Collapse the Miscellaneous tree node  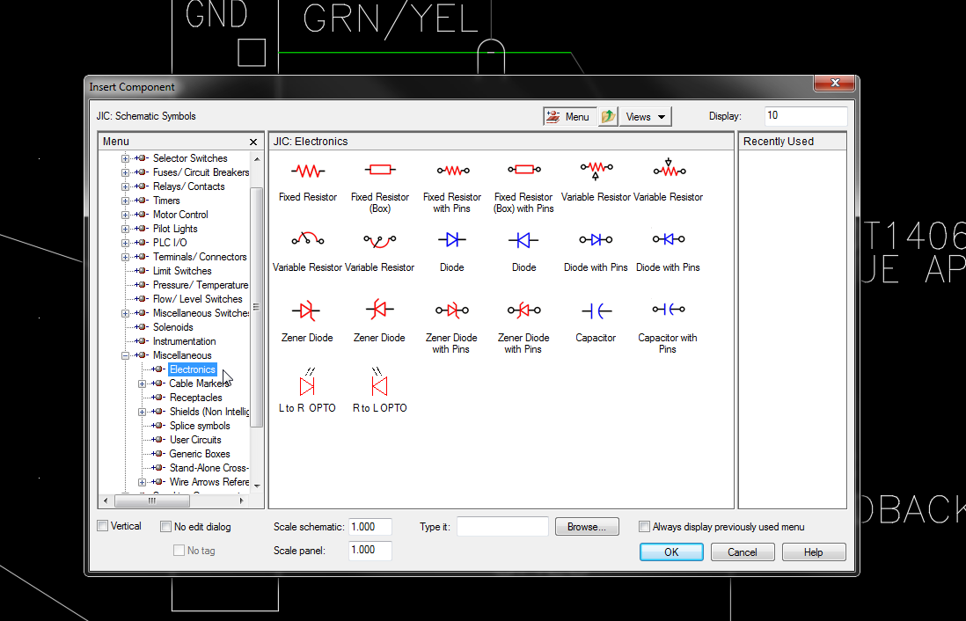pos(124,354)
